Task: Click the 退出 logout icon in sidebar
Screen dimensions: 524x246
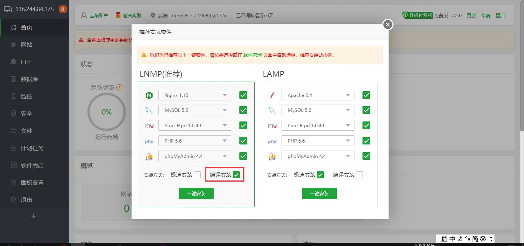Action: (14, 200)
